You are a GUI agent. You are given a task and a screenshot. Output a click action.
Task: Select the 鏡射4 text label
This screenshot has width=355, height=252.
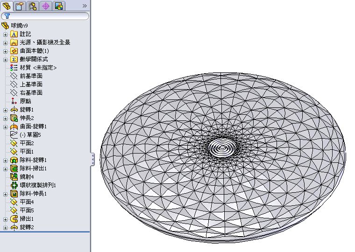[27, 177]
